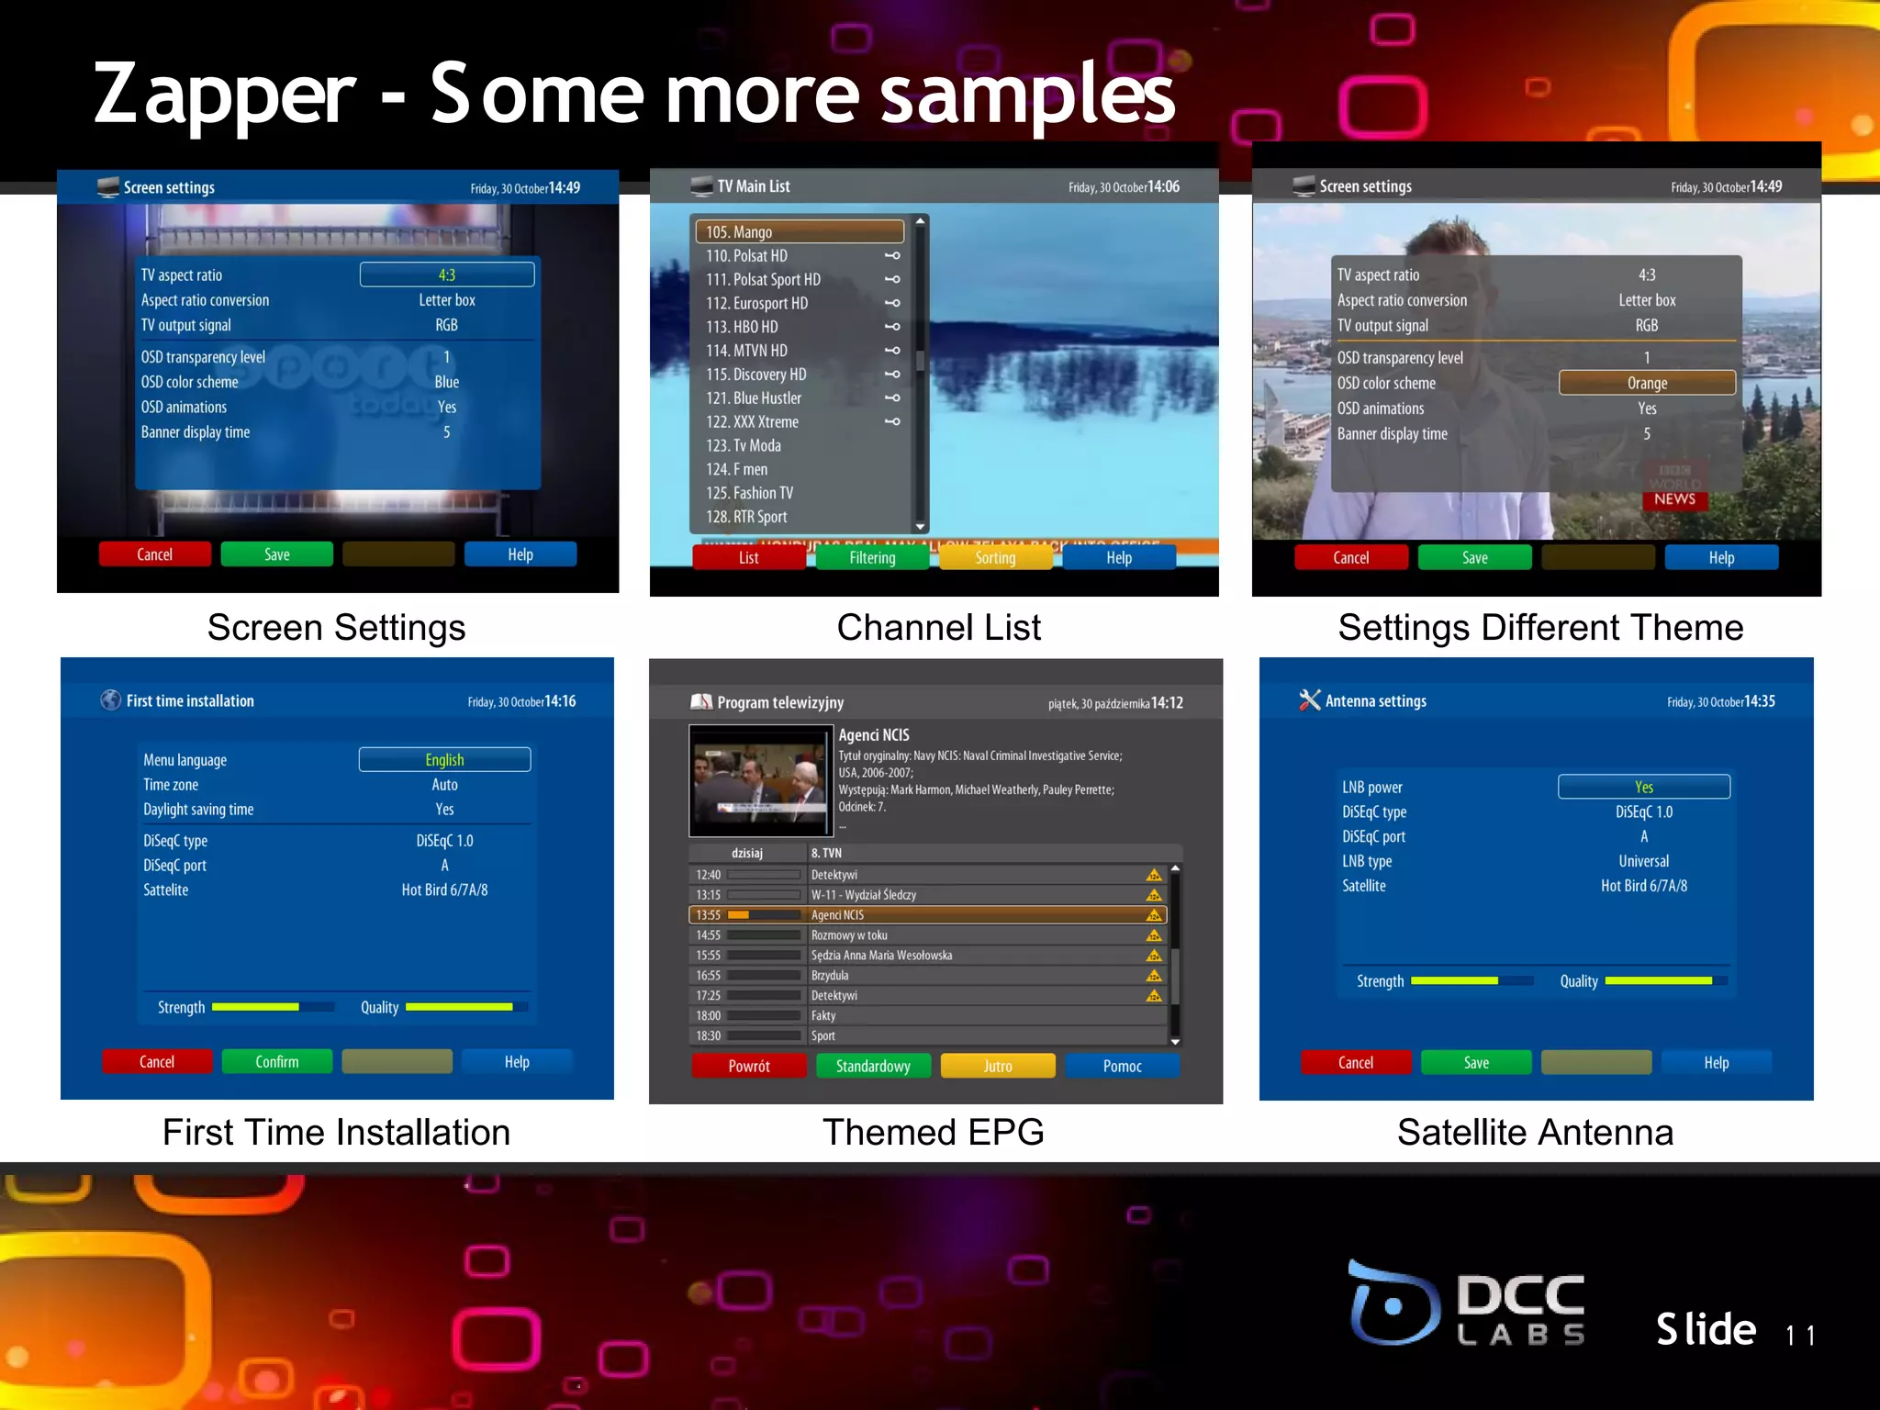Toggle Daylight saving time Yes value
Screen dimensions: 1880x1410
coord(444,810)
